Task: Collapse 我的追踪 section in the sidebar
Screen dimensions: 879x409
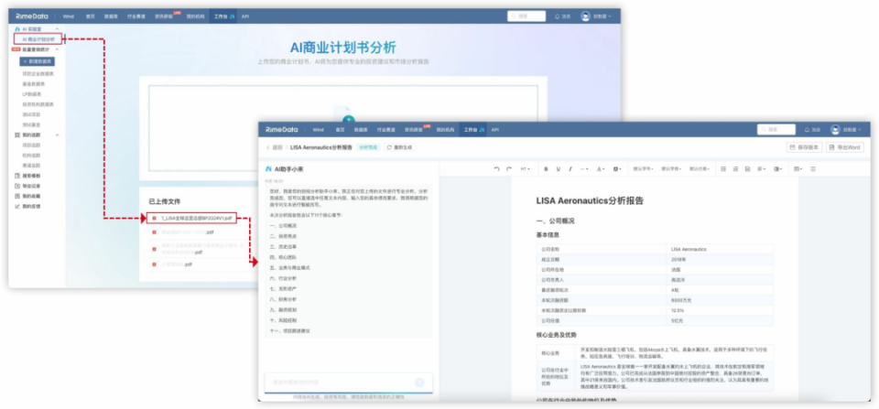Action: pos(57,135)
